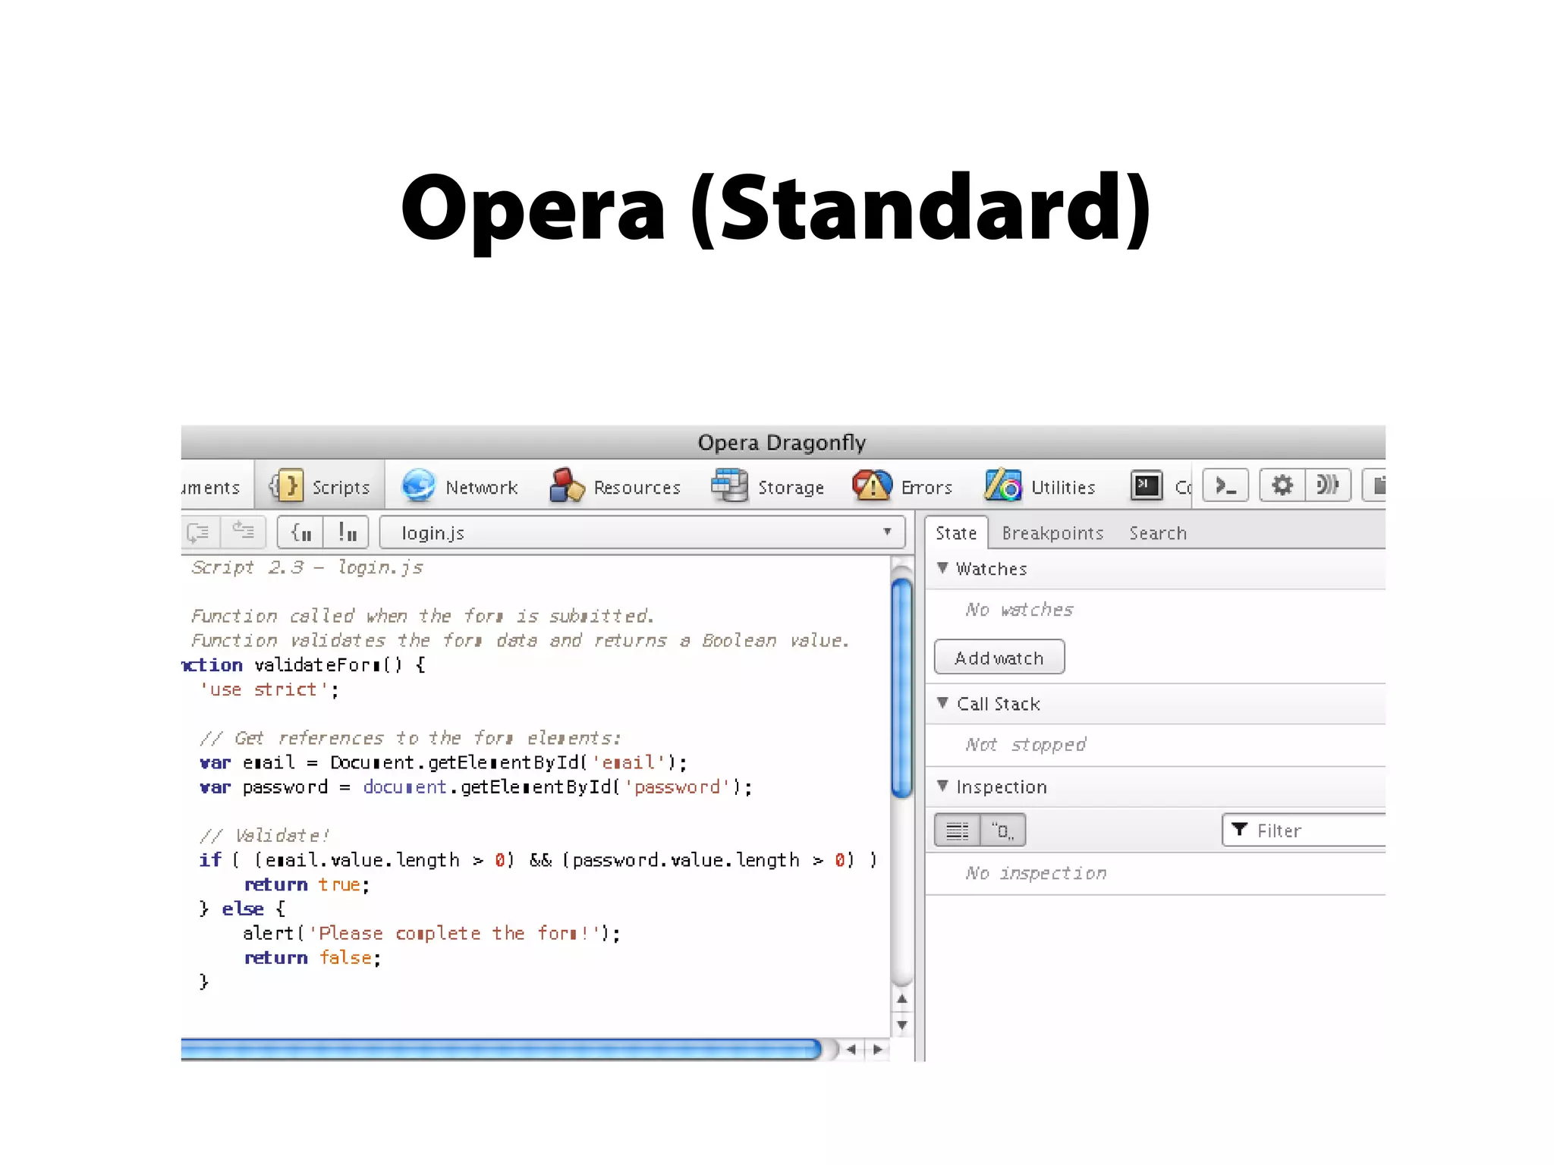Click the Resources blocks icon

click(x=566, y=485)
